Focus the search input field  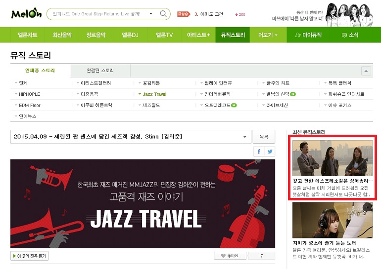pyautogui.click(x=97, y=14)
